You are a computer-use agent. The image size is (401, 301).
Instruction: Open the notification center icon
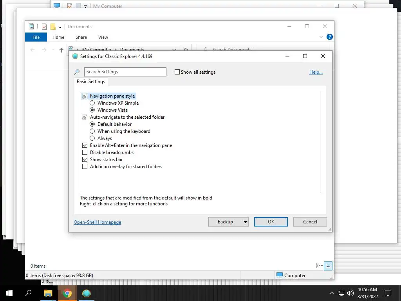(388, 293)
